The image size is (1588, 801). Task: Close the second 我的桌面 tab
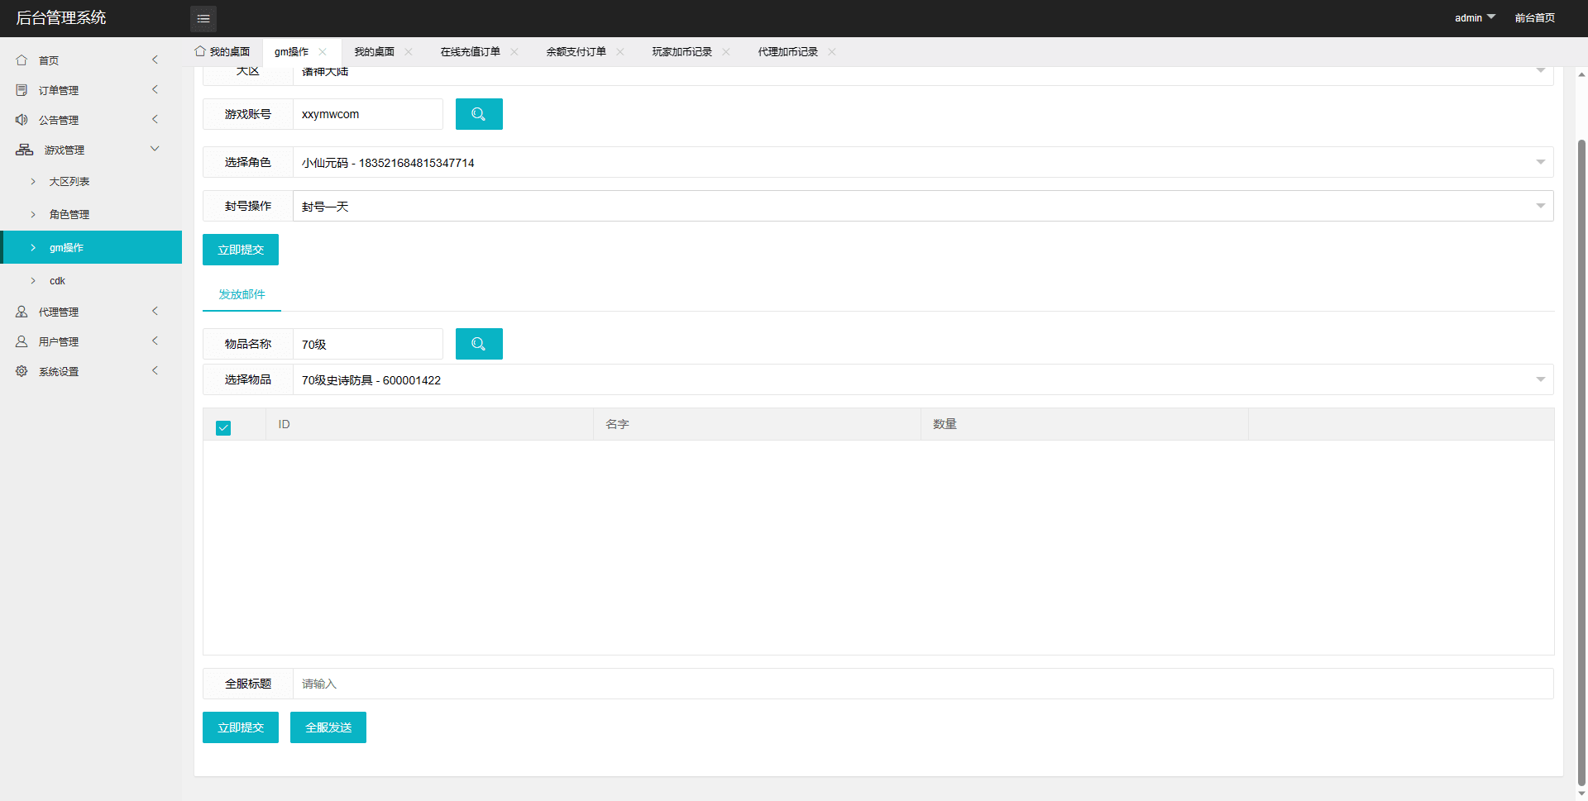[x=409, y=51]
